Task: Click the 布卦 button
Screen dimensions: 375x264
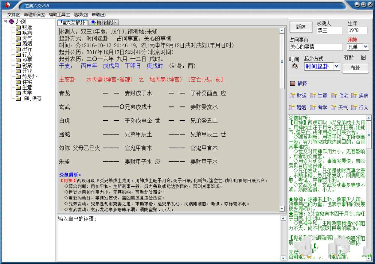Action: pyautogui.click(x=355, y=68)
